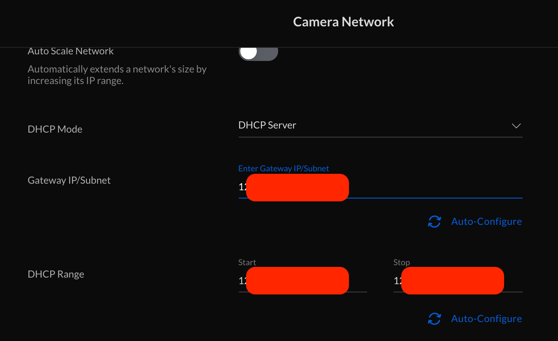Click the blue Enter Gateway IP/Subnet caption

pos(284,168)
